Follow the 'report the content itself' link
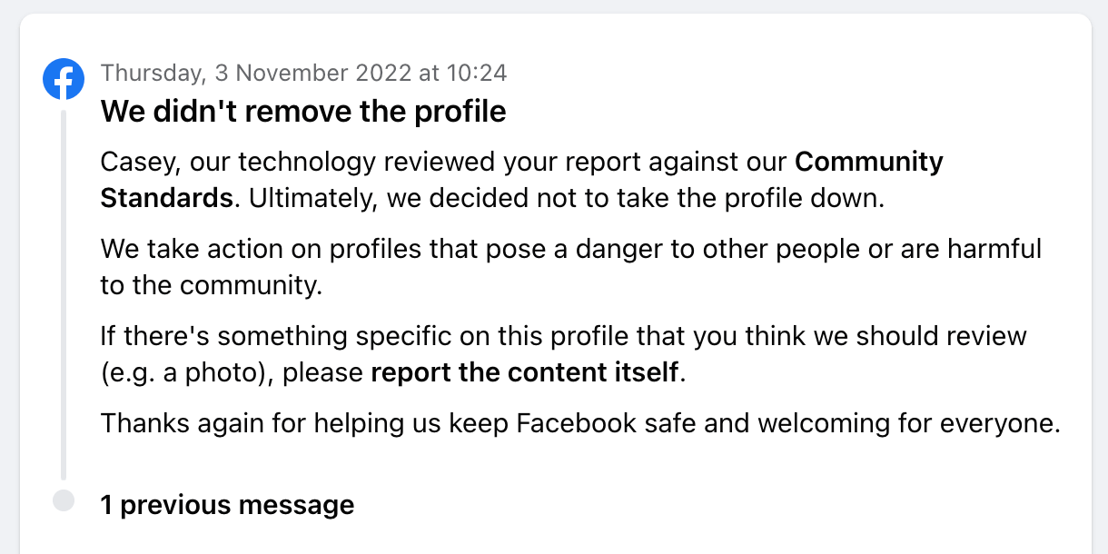 (525, 372)
